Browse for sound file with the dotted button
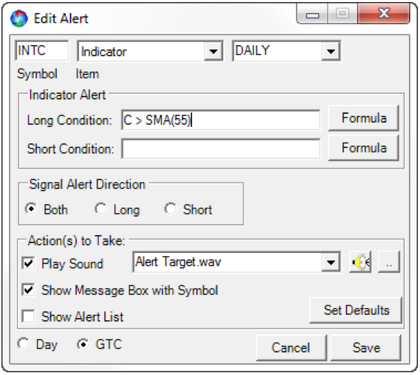Image resolution: width=420 pixels, height=375 pixels. tap(389, 262)
